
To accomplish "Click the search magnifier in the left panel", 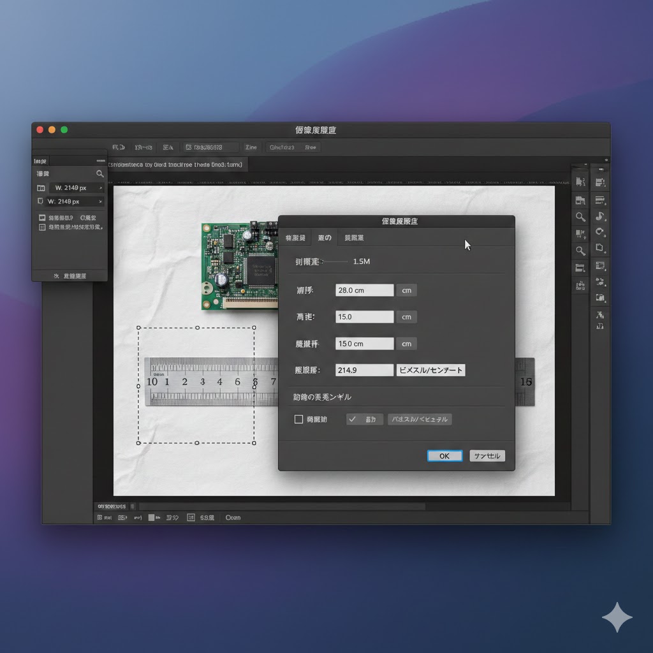I will point(100,173).
